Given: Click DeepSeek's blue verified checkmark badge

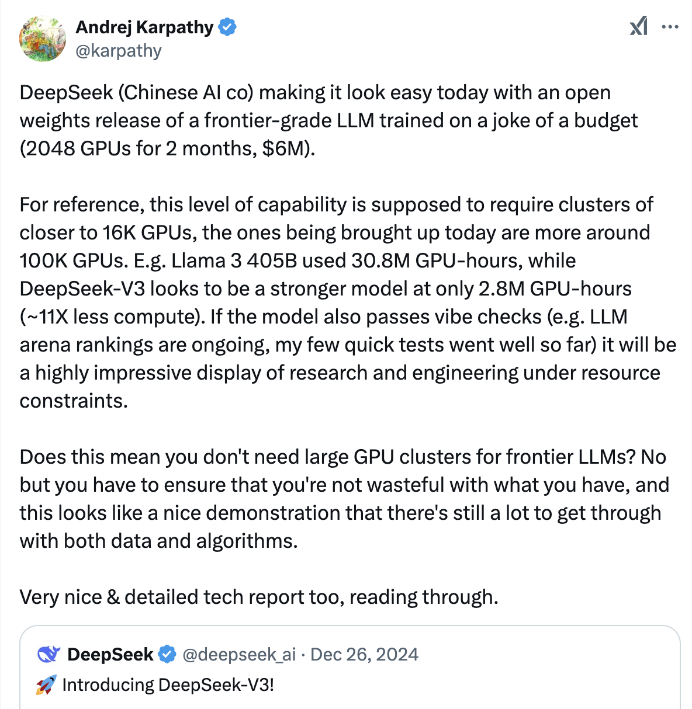Looking at the screenshot, I should [x=167, y=654].
